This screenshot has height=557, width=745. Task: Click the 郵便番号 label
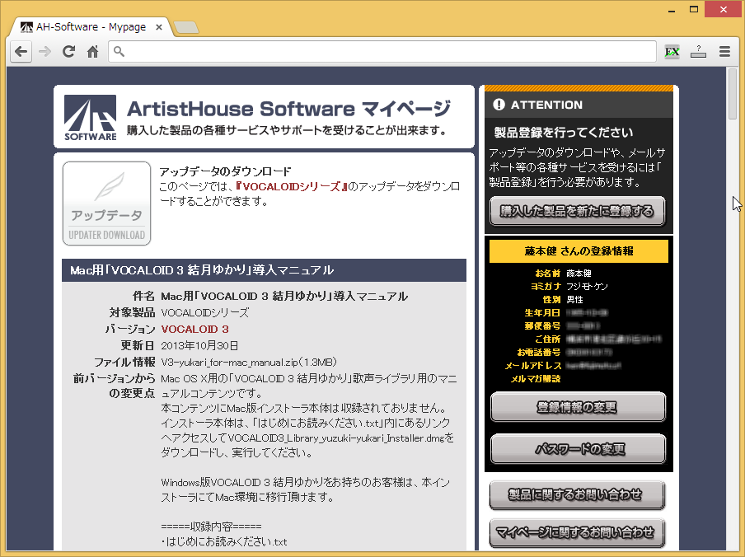(542, 326)
